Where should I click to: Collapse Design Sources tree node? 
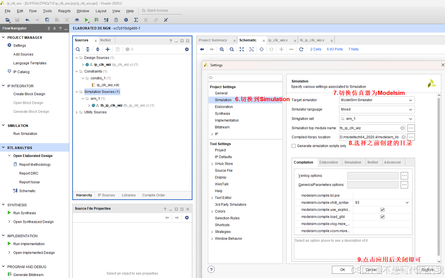(x=77, y=58)
